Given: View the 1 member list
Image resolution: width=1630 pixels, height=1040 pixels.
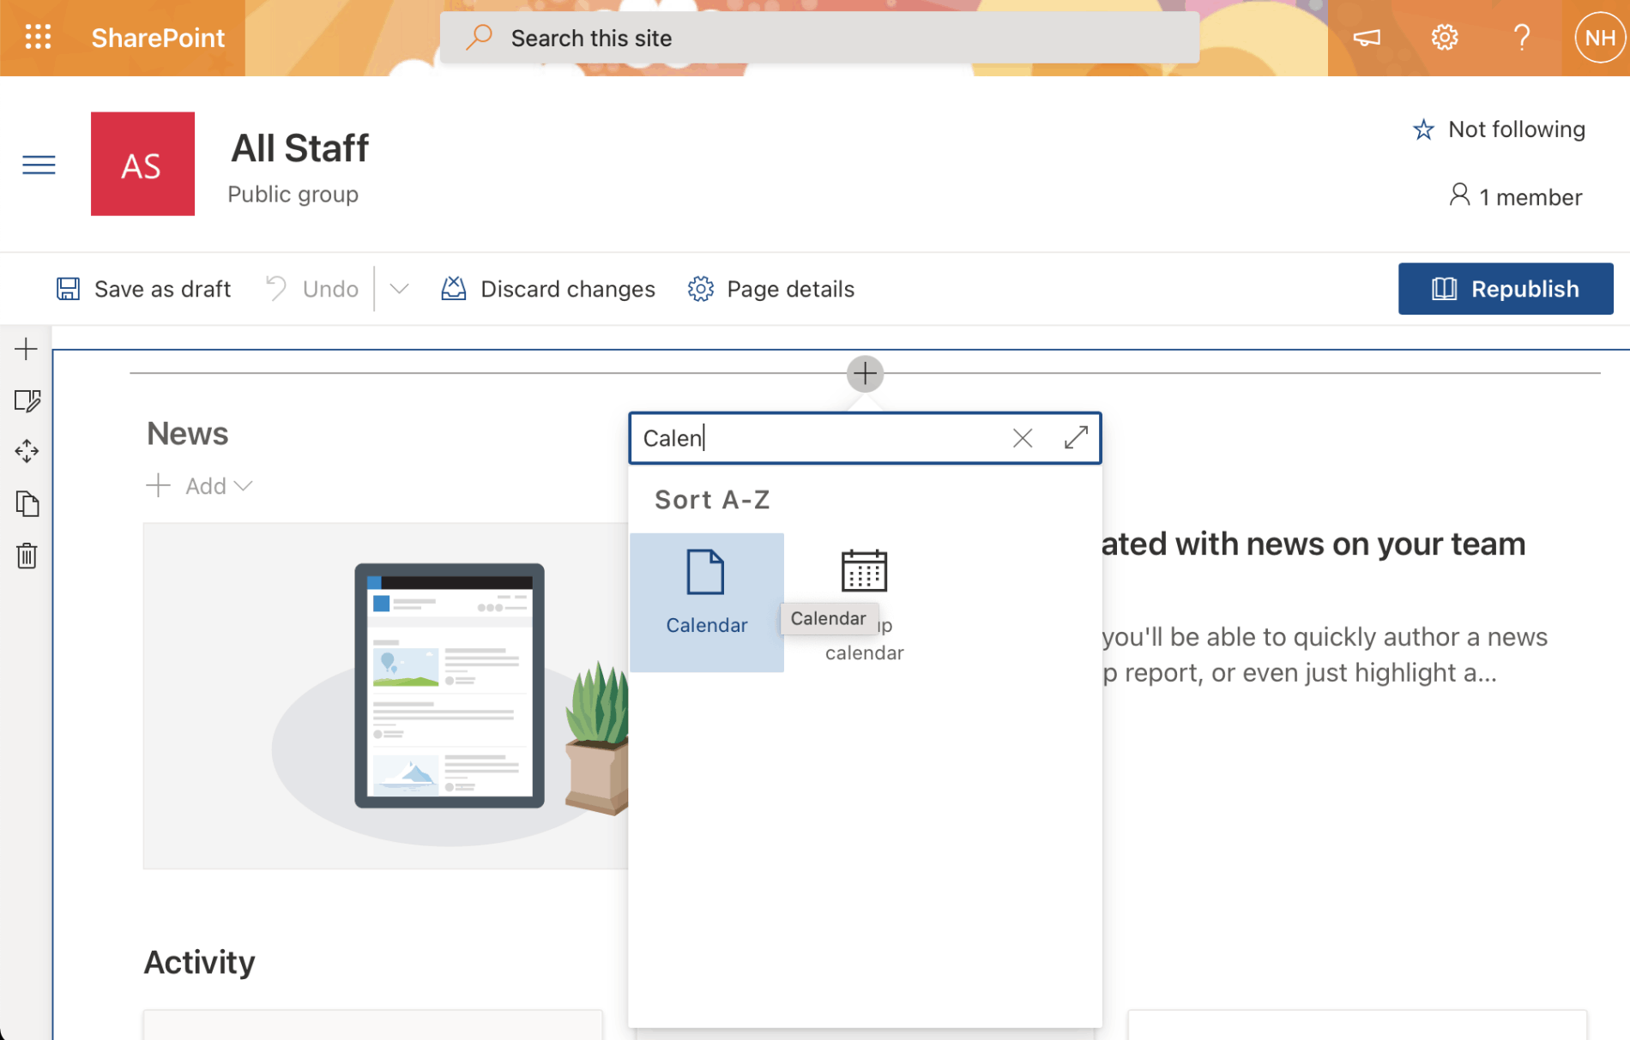Looking at the screenshot, I should pyautogui.click(x=1516, y=196).
